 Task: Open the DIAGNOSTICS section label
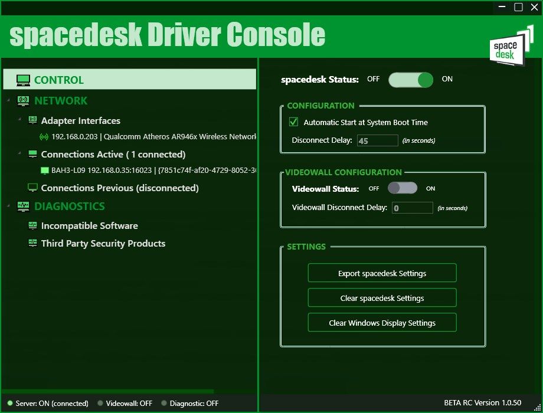pyautogui.click(x=70, y=206)
